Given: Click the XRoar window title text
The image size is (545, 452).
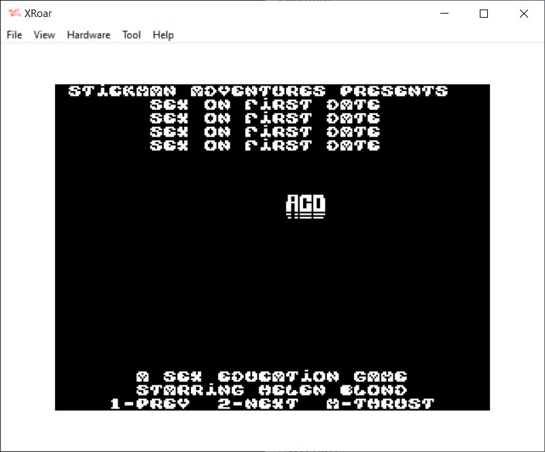Looking at the screenshot, I should (x=38, y=14).
